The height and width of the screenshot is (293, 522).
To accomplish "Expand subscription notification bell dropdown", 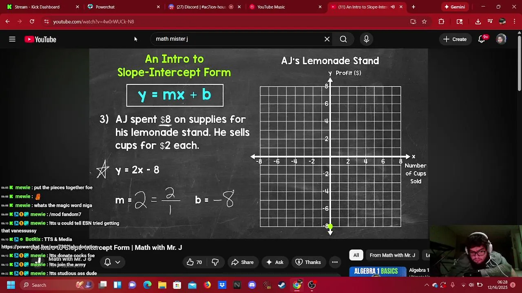I will [112, 262].
